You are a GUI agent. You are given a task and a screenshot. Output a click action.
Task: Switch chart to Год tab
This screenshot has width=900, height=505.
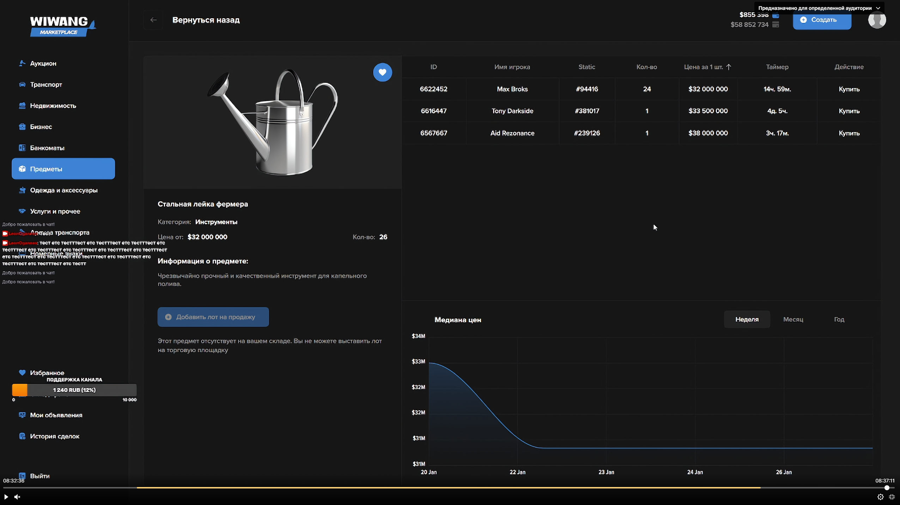pyautogui.click(x=839, y=319)
